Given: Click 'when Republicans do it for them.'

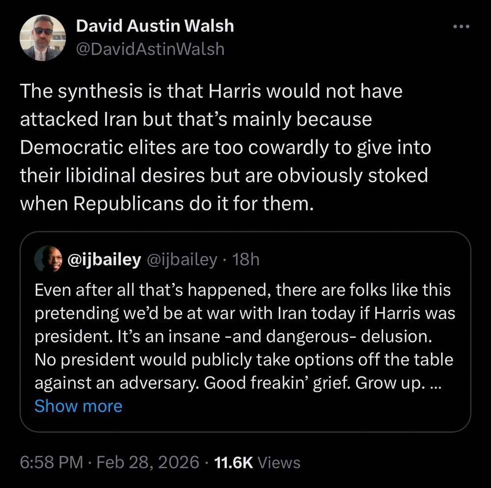Looking at the screenshot, I should (x=166, y=203).
